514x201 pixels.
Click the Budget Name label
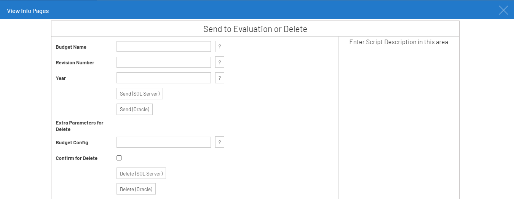pyautogui.click(x=71, y=47)
